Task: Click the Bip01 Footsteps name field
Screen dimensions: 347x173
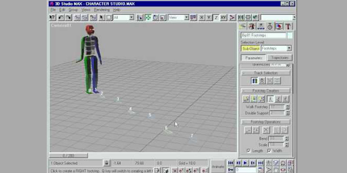Action: click(x=263, y=35)
